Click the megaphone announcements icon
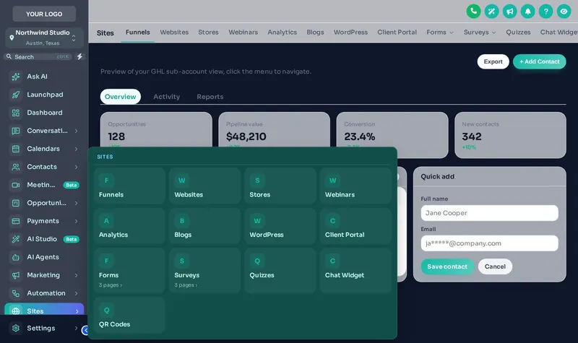The height and width of the screenshot is (343, 578). pyautogui.click(x=509, y=12)
